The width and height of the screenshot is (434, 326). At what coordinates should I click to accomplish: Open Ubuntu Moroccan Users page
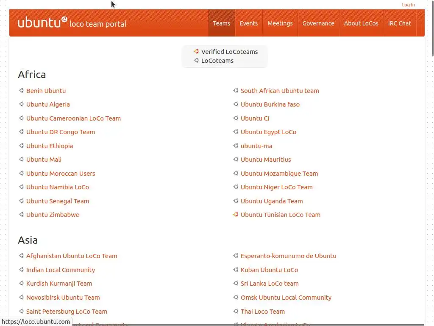(61, 173)
